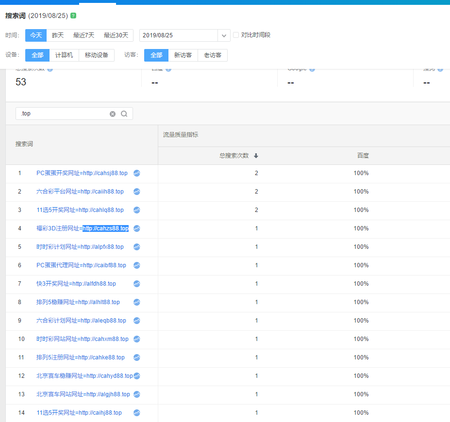The image size is (450, 422).
Task: Open keyword 六合彩平台网址=http://caiih88.top
Action: click(80, 192)
